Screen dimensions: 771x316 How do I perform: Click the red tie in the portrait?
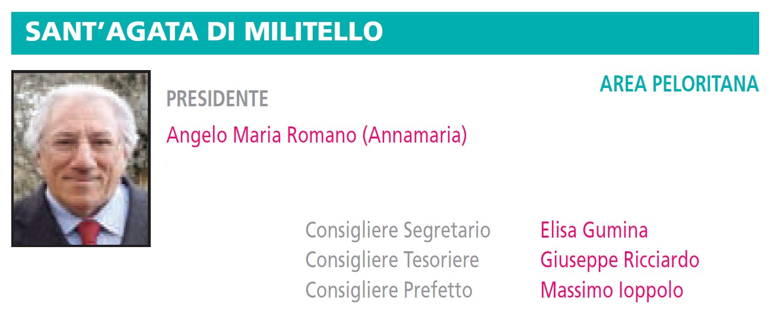tap(90, 233)
